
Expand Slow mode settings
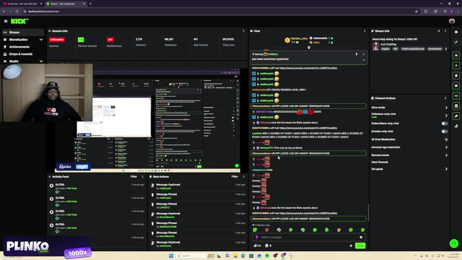coord(446,108)
